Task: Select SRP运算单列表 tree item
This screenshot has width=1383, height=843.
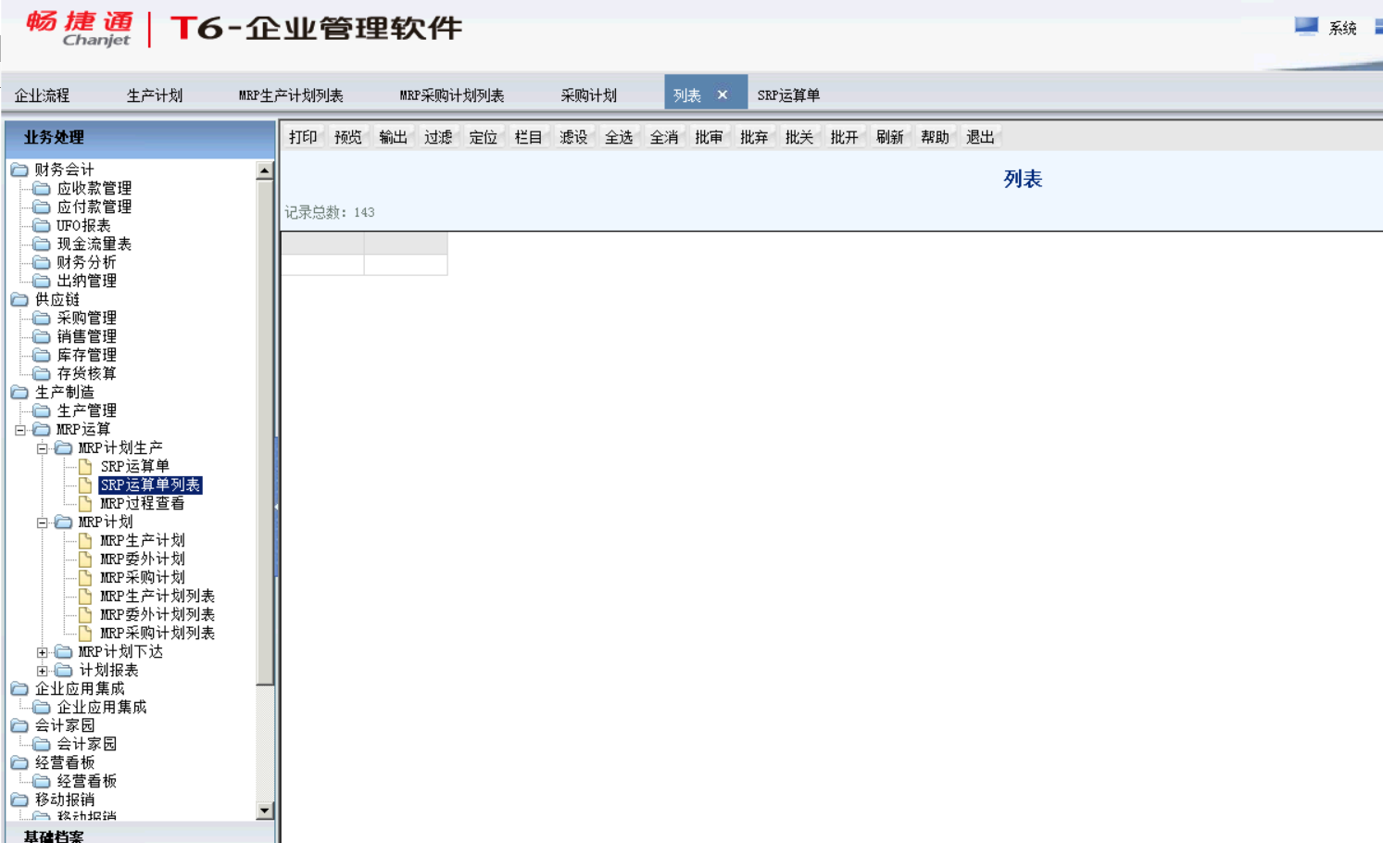Action: (x=150, y=484)
